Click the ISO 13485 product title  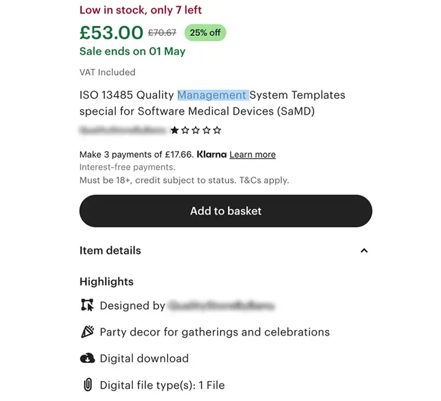tap(212, 103)
